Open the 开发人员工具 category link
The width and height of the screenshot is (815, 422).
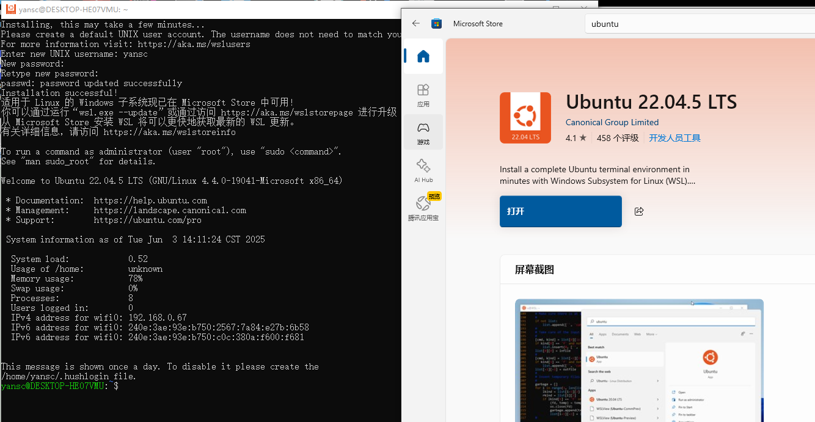(674, 138)
